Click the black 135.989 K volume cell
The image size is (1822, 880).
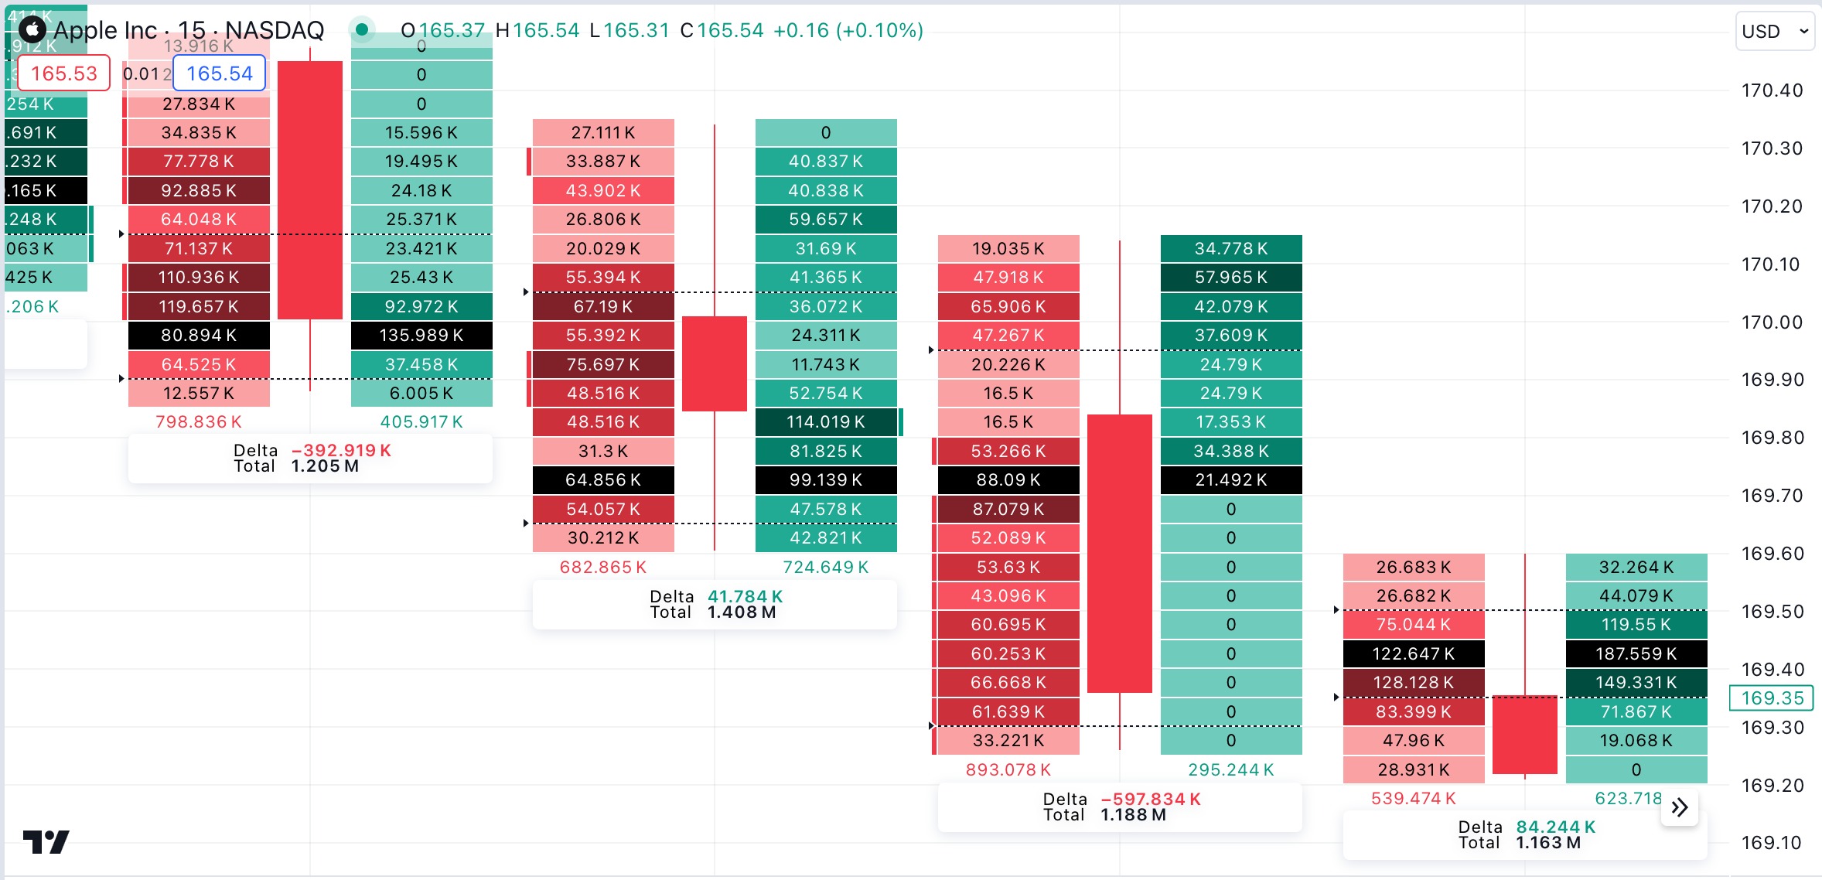coord(421,336)
